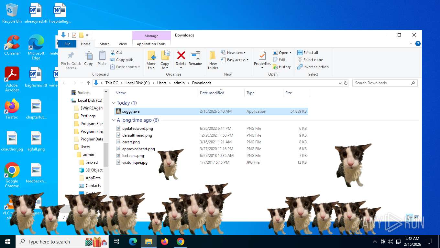Select the defaultfriend.png file
Image resolution: width=440 pixels, height=248 pixels.
point(211,135)
